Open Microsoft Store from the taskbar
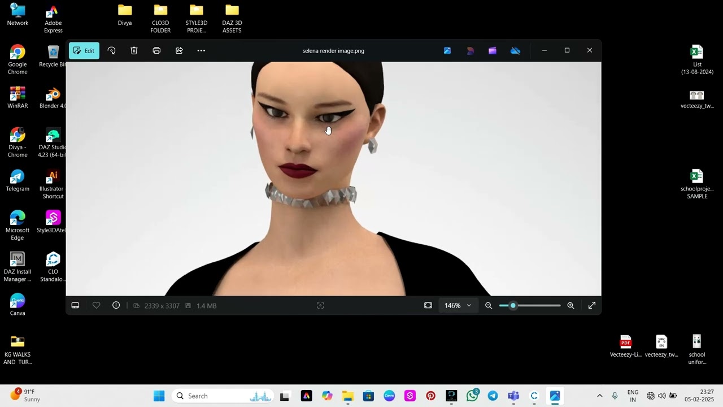723x407 pixels. [368, 396]
